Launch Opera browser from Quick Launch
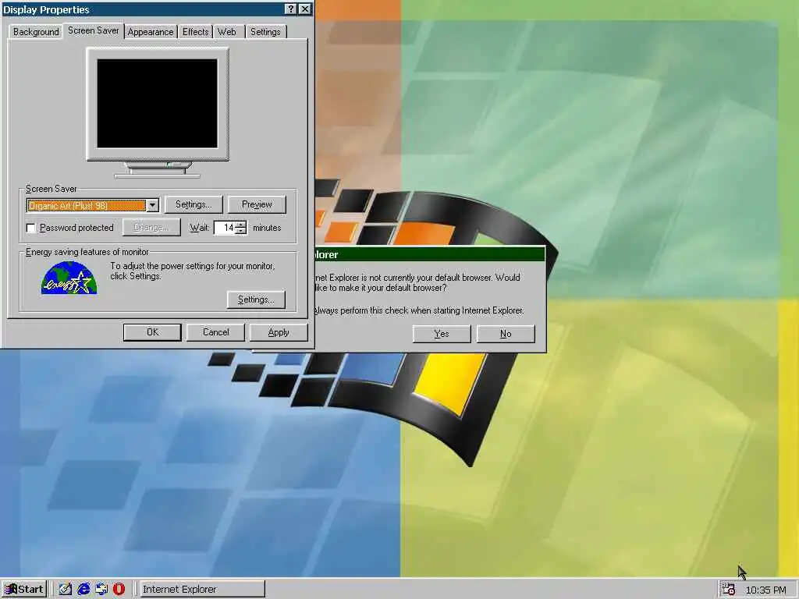Image resolution: width=799 pixels, height=599 pixels. [x=119, y=590]
